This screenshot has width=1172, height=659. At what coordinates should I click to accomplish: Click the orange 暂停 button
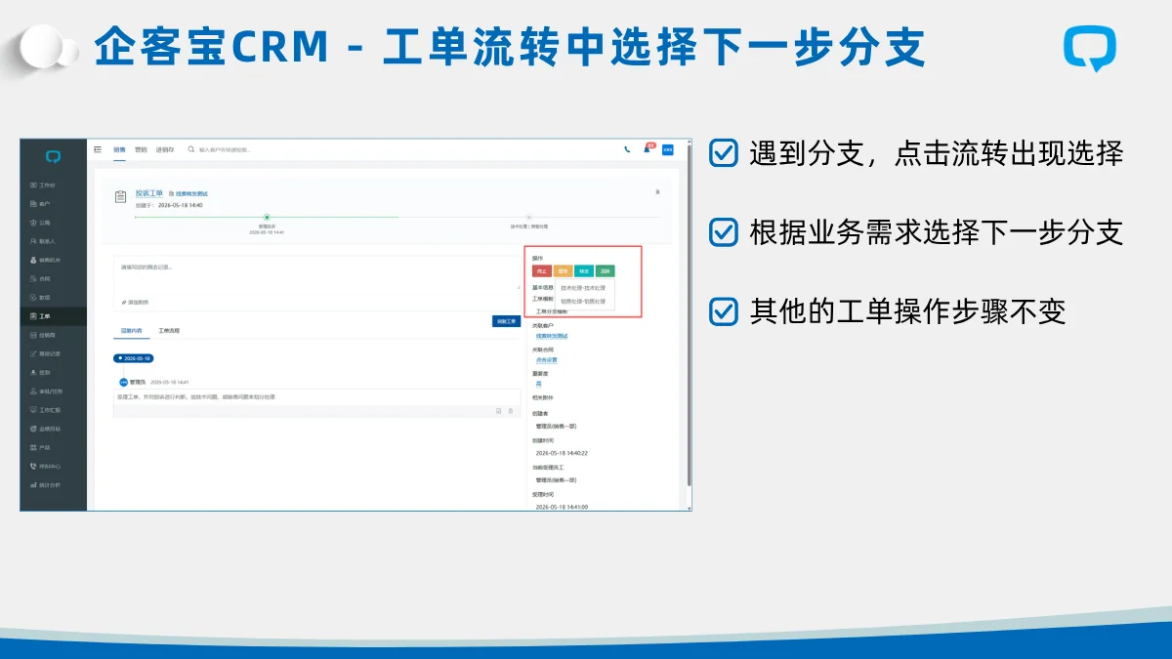pyautogui.click(x=564, y=271)
